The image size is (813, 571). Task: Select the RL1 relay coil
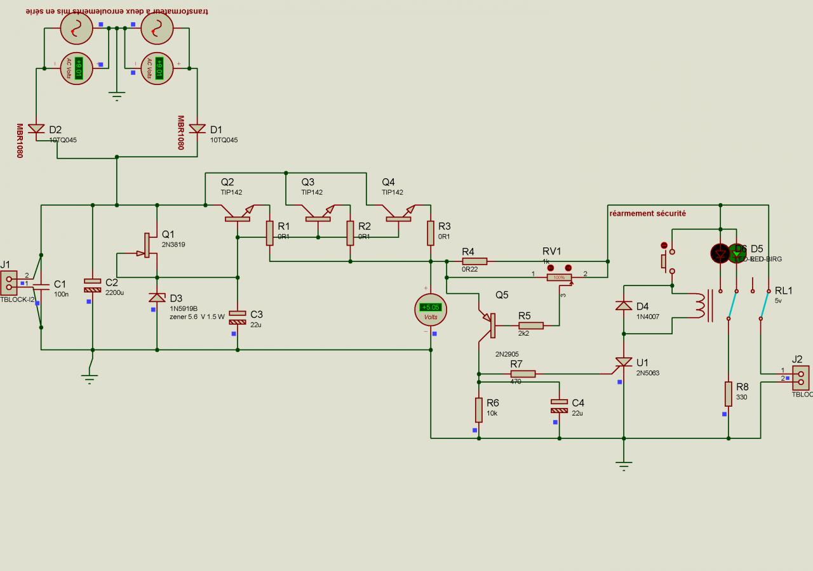click(x=699, y=306)
